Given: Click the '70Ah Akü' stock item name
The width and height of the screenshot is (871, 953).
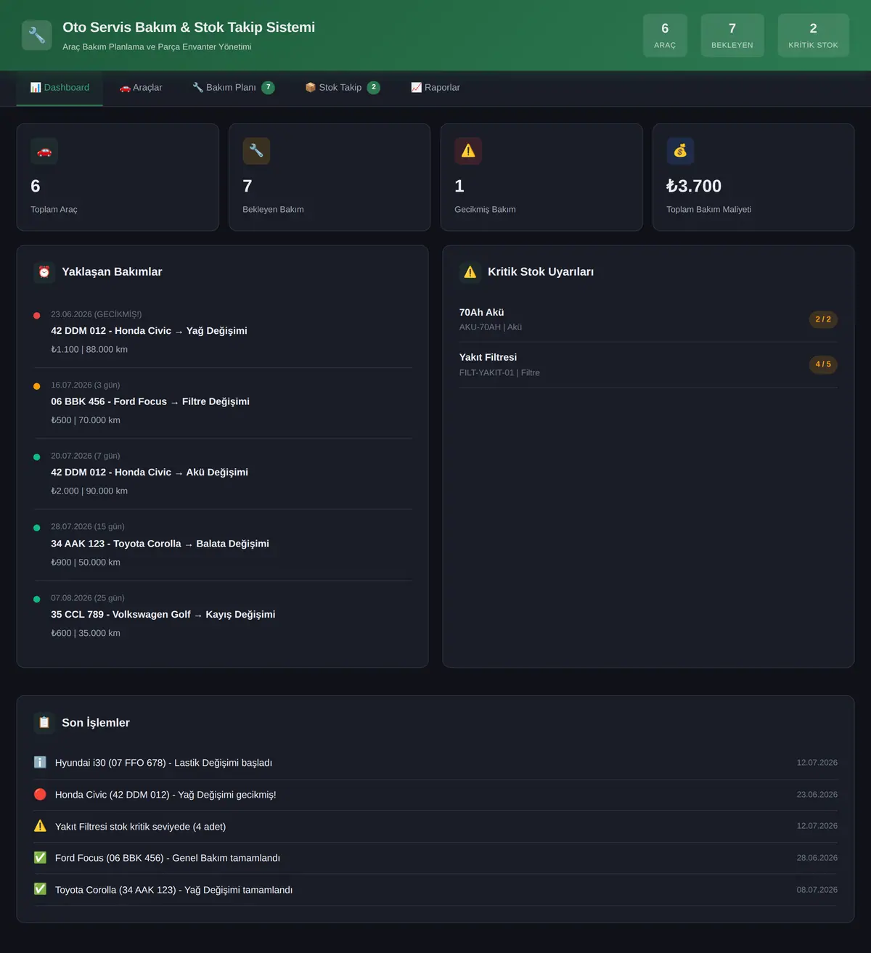Looking at the screenshot, I should pos(481,312).
